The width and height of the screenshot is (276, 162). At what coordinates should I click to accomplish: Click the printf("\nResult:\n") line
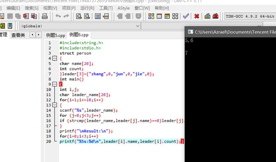point(86,131)
